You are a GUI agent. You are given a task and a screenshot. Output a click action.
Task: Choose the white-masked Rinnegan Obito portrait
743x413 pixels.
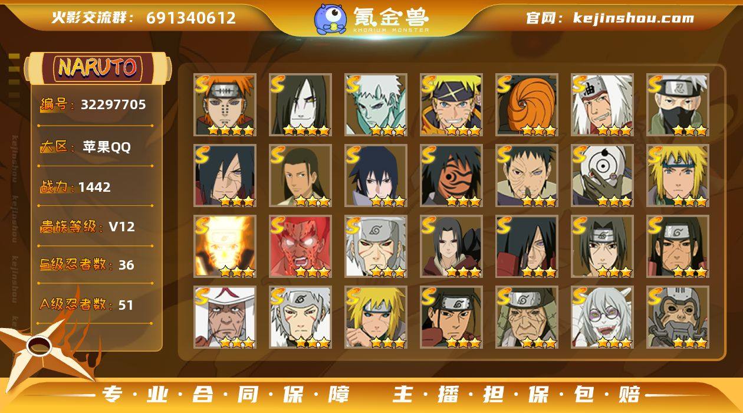(x=603, y=175)
